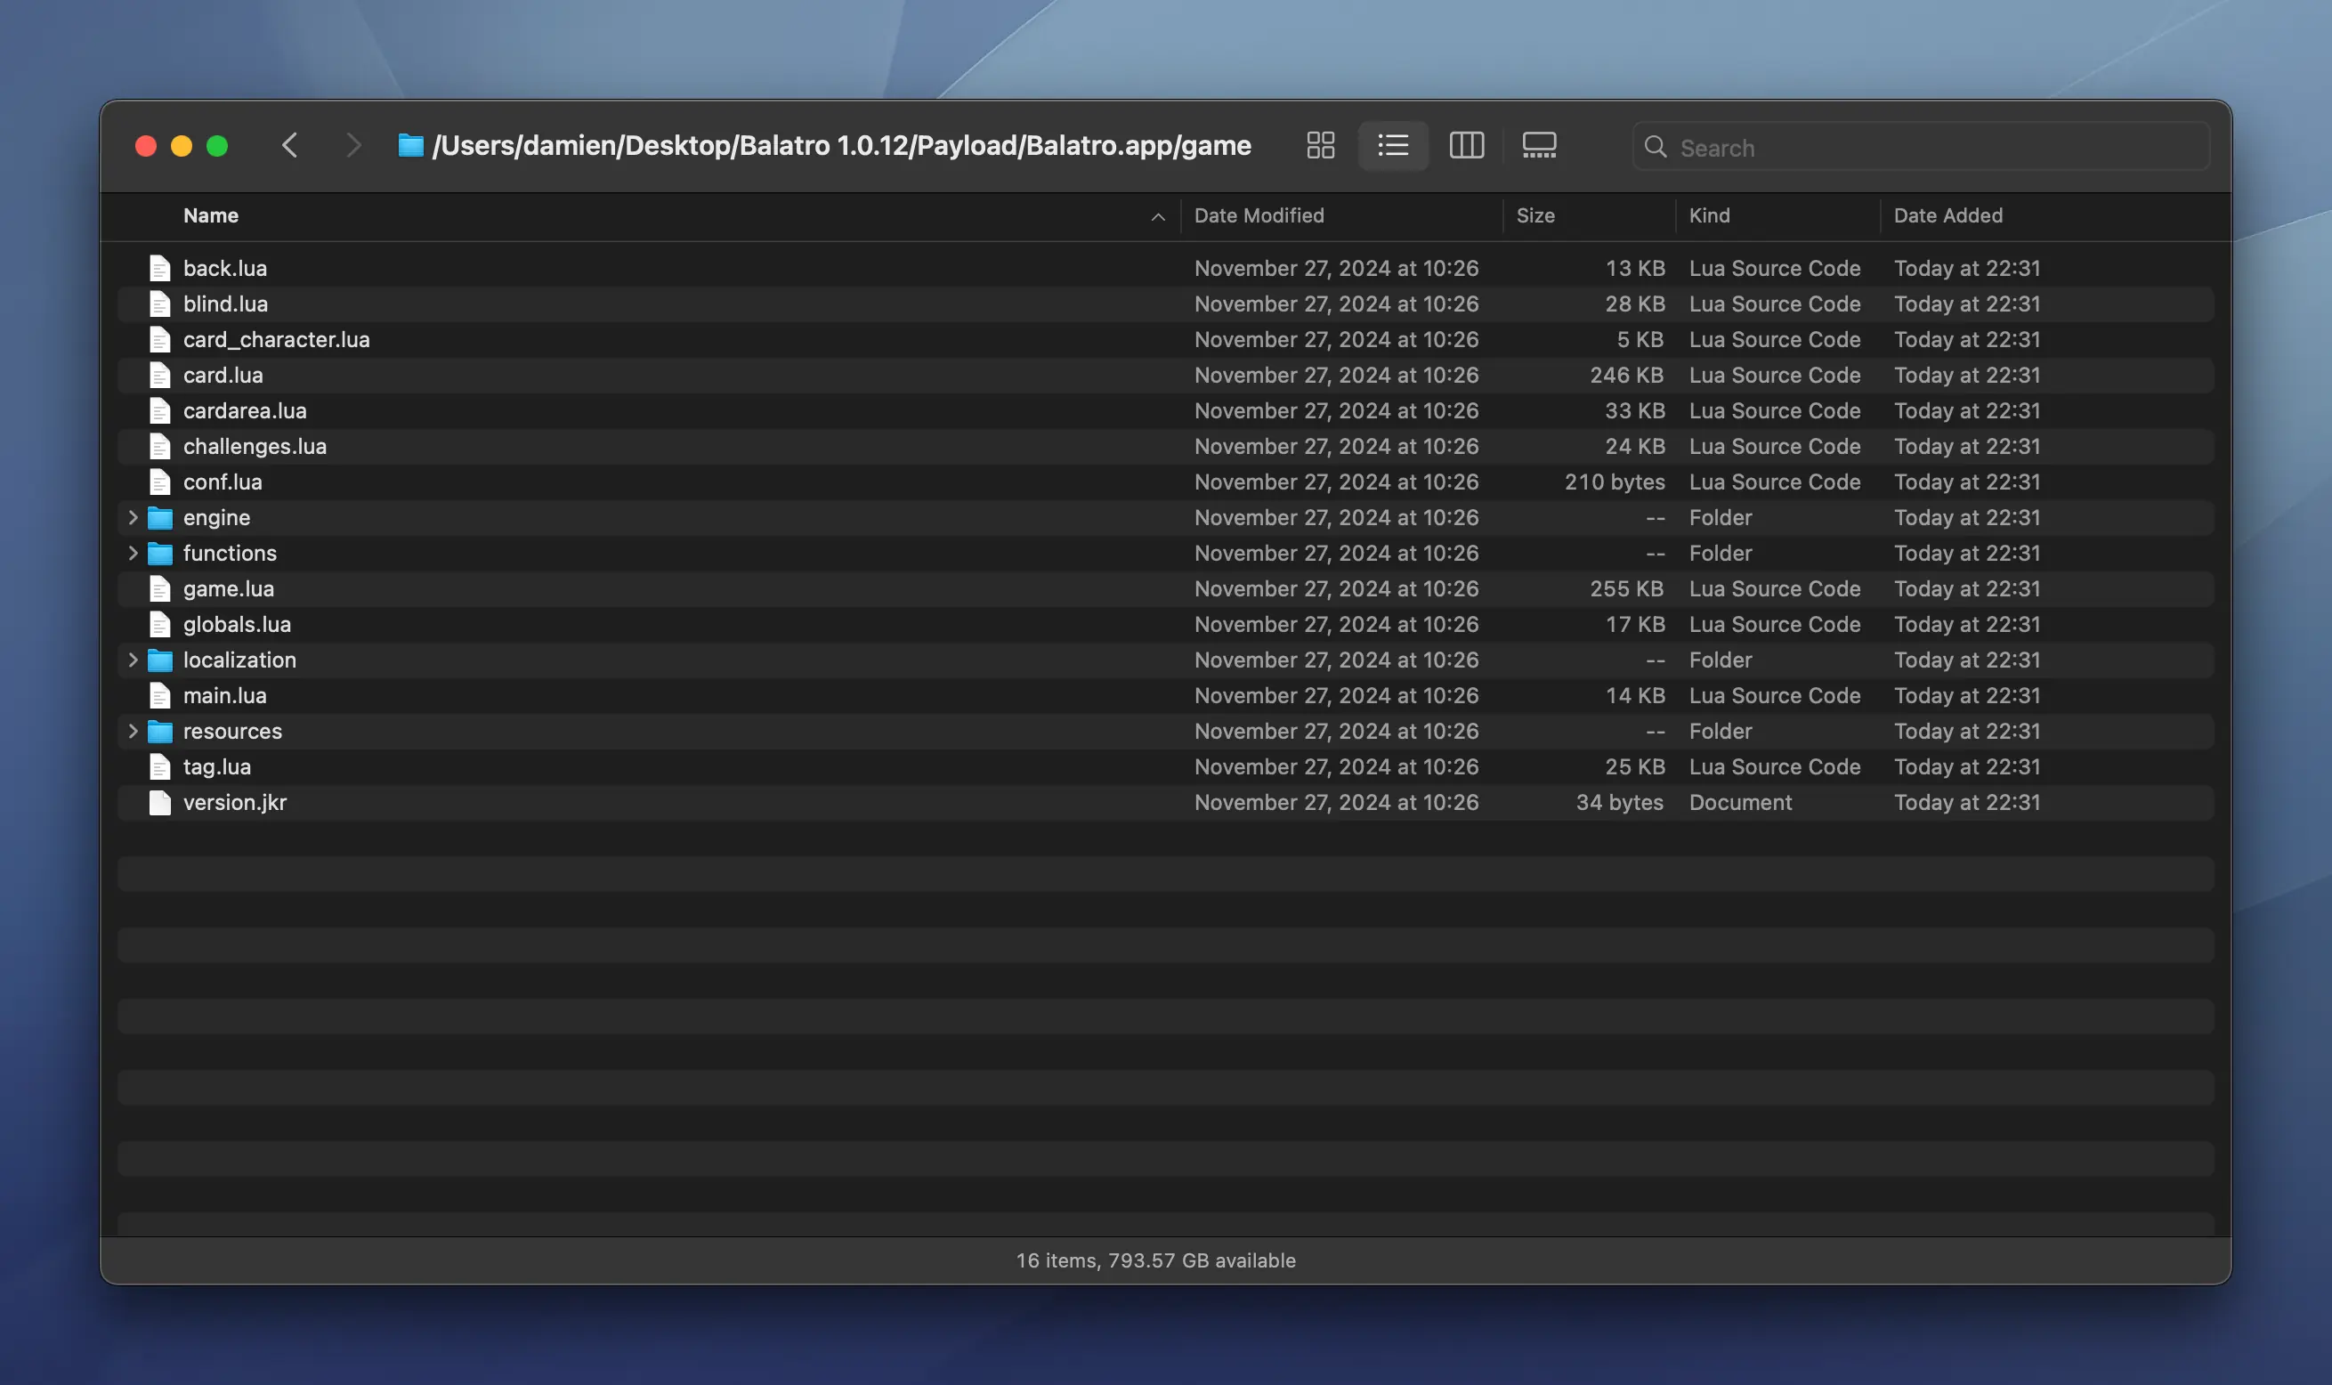Select the main.lua file icon

pyautogui.click(x=159, y=695)
